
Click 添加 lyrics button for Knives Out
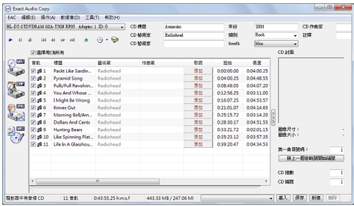pos(198,108)
